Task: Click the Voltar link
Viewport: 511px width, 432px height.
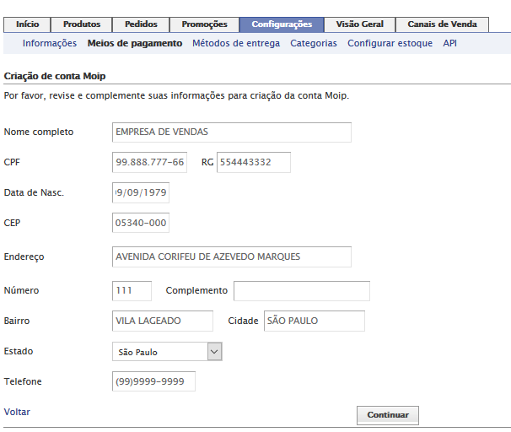Action: (x=18, y=412)
